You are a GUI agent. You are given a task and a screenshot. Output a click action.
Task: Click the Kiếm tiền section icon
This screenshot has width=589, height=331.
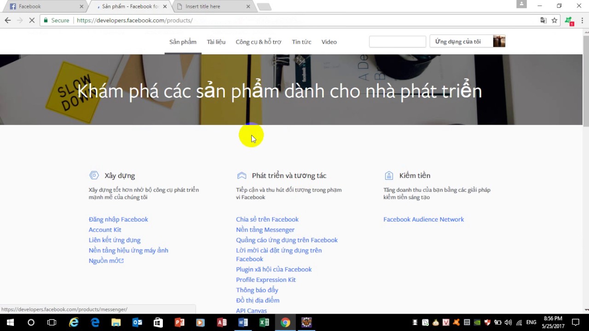pyautogui.click(x=389, y=175)
